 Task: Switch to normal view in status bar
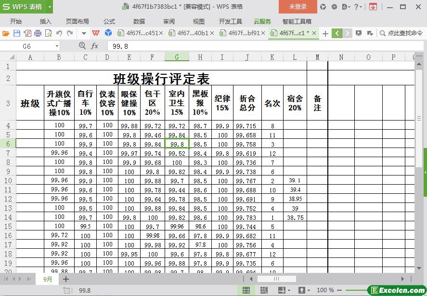pos(246,290)
